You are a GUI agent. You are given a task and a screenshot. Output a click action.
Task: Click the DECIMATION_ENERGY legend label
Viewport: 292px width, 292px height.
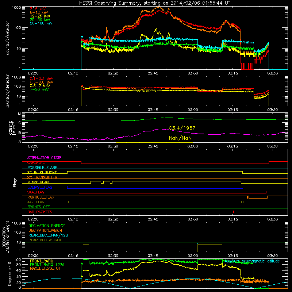point(47,226)
